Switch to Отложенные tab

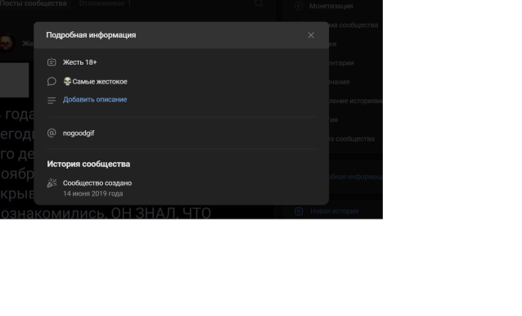click(x=105, y=3)
